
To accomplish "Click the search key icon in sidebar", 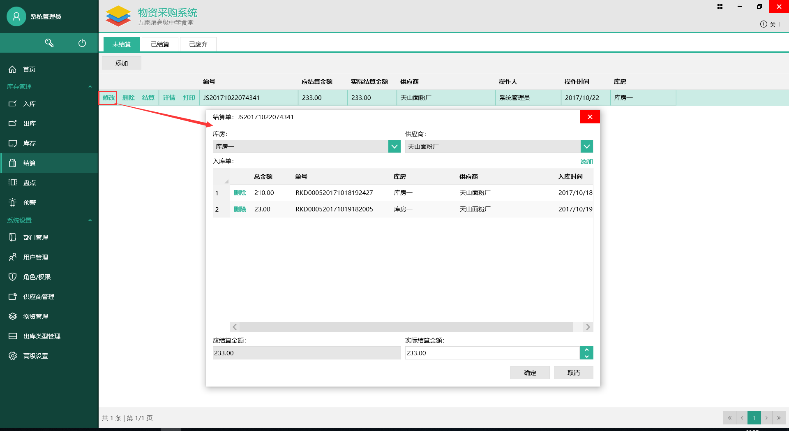I will click(49, 43).
